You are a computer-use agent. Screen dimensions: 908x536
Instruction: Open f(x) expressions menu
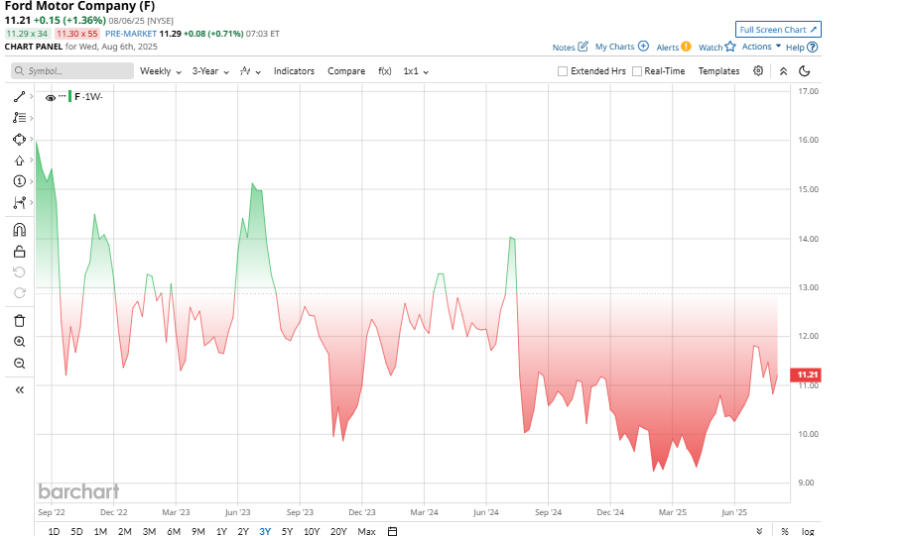point(384,71)
